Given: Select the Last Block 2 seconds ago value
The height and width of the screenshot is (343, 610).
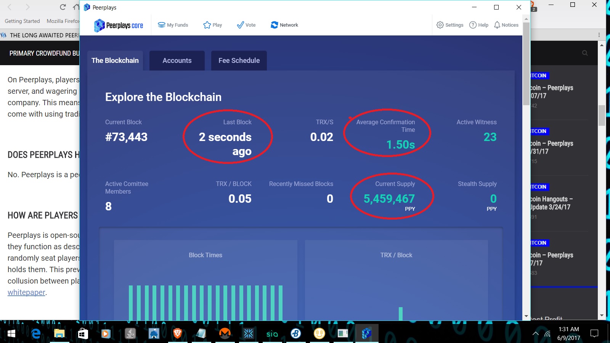Looking at the screenshot, I should 225,144.
